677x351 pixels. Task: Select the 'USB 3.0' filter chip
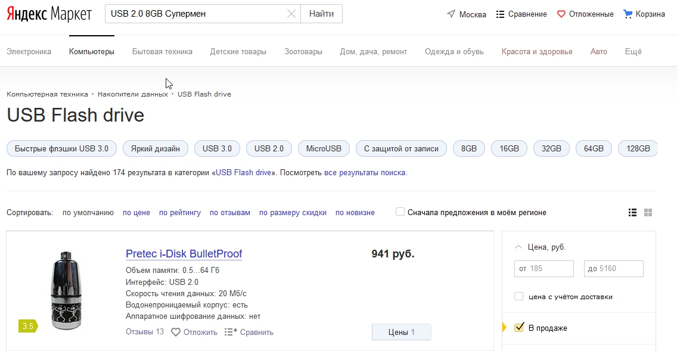tap(217, 148)
